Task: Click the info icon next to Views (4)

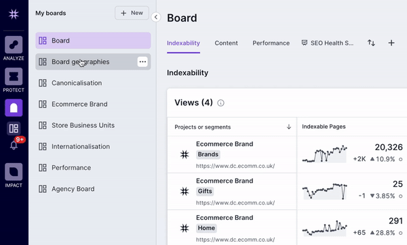Action: 220,103
